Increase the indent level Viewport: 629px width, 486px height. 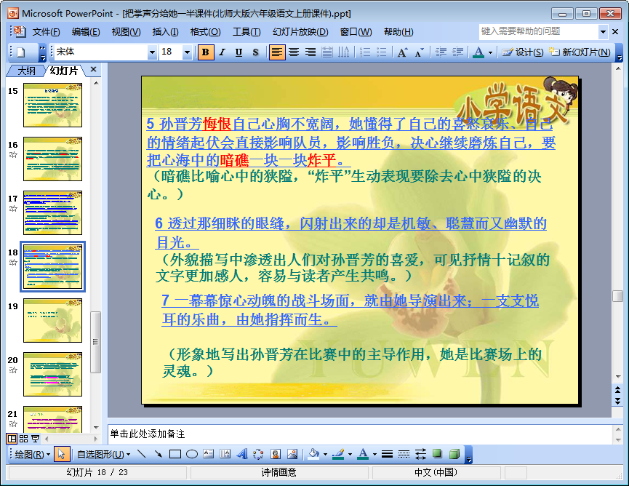457,52
